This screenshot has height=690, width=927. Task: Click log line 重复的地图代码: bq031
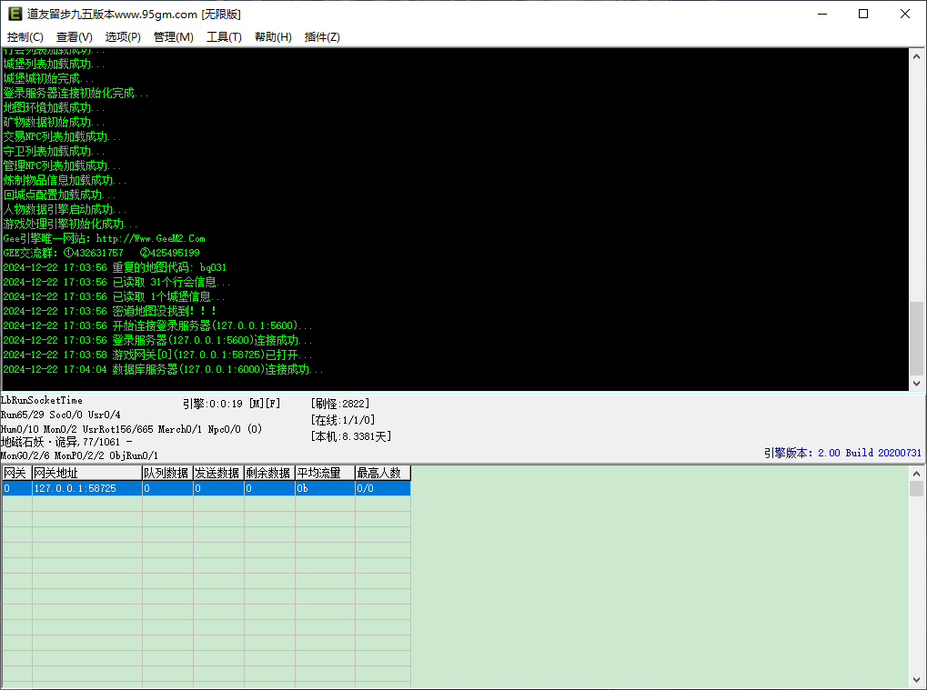[x=115, y=267]
